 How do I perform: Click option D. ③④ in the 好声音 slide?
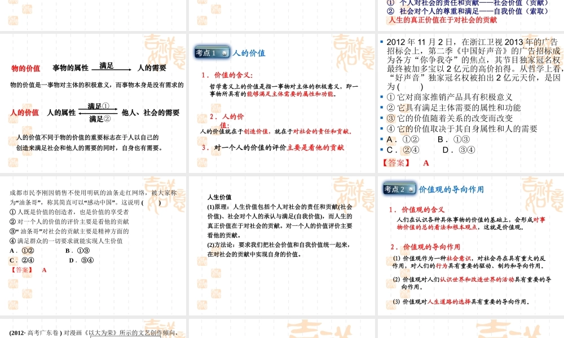pyautogui.click(x=459, y=150)
